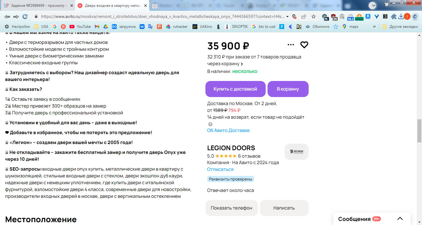Reload the page with the refresh icon
This screenshot has width=422, height=225.
coord(25,16)
